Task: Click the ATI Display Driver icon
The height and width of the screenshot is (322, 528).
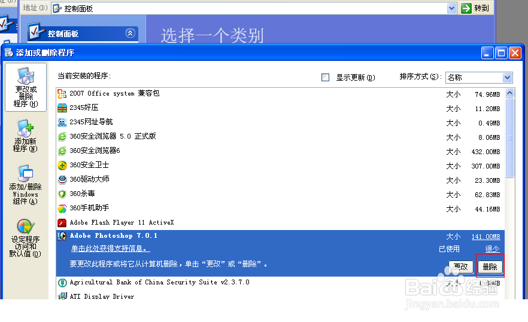Action: (x=62, y=296)
